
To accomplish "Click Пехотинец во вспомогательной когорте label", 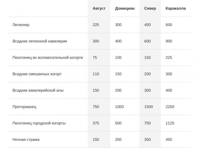I will [48, 58].
